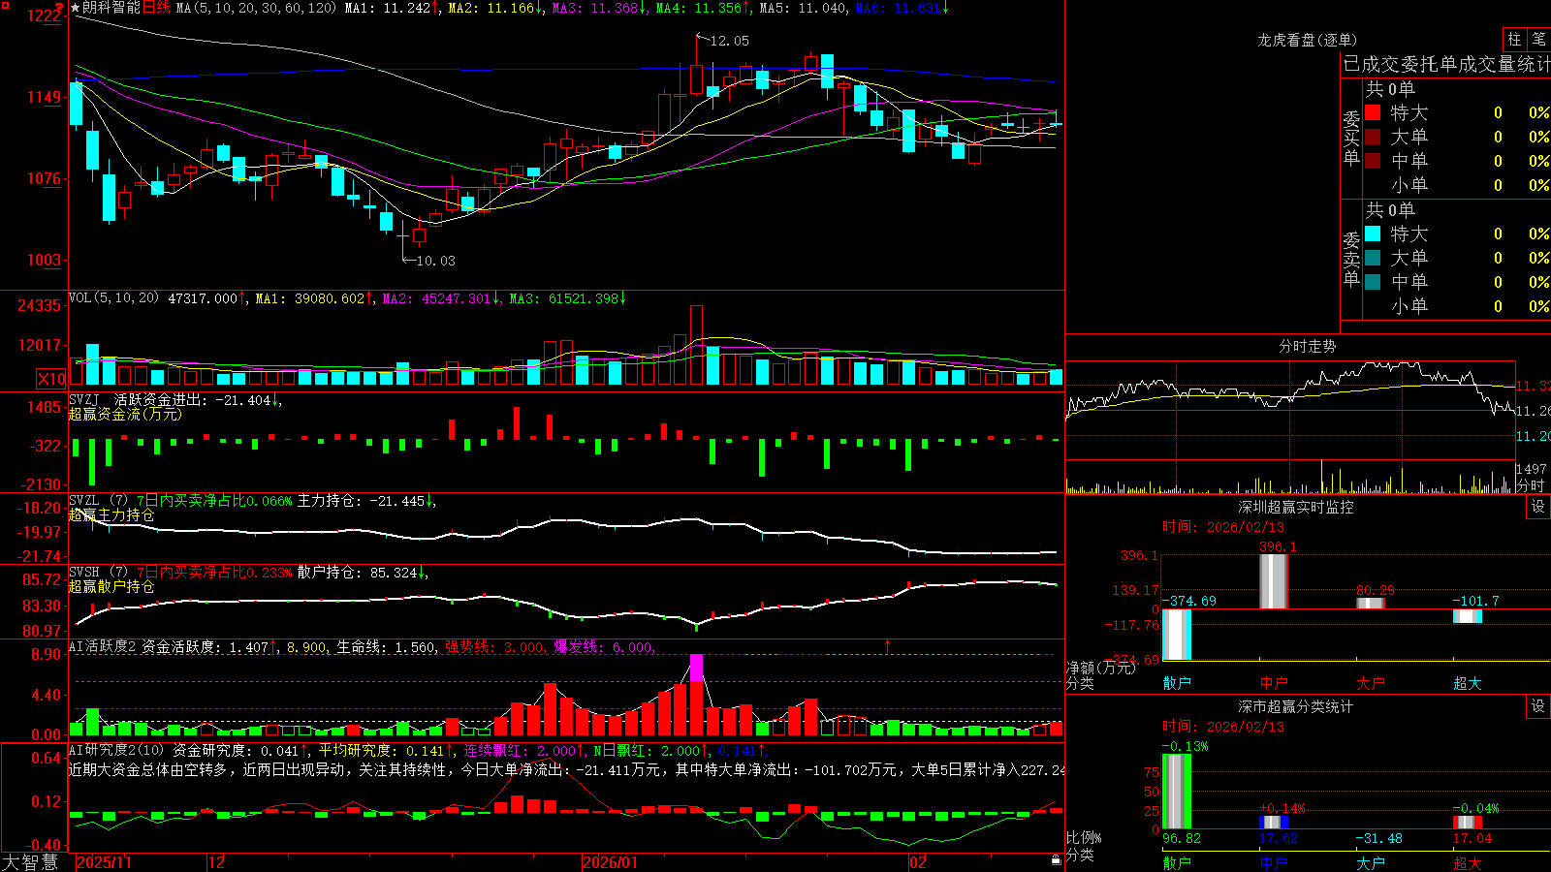Viewport: 1551px width, 872px height.
Task: Click the tallest red volume bar
Action: 696,346
